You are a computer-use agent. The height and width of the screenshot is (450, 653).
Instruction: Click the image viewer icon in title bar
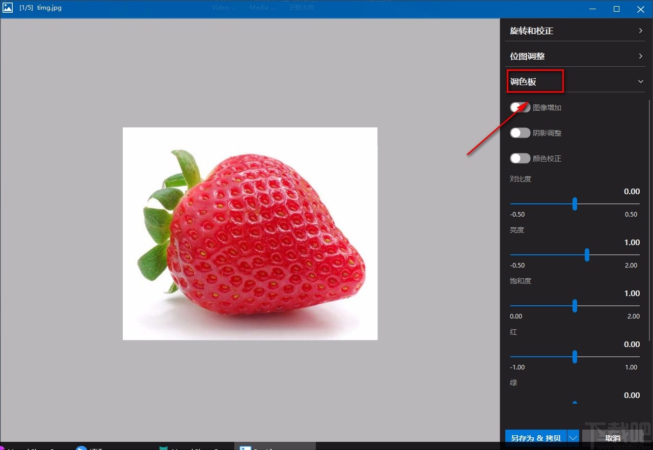pyautogui.click(x=8, y=8)
